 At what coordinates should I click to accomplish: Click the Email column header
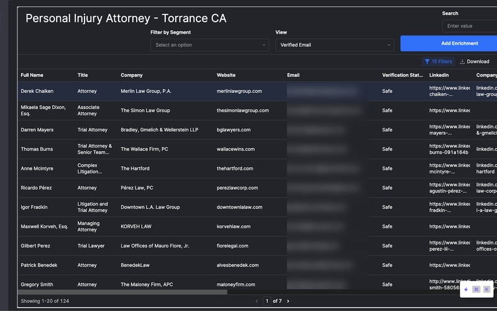tap(293, 75)
